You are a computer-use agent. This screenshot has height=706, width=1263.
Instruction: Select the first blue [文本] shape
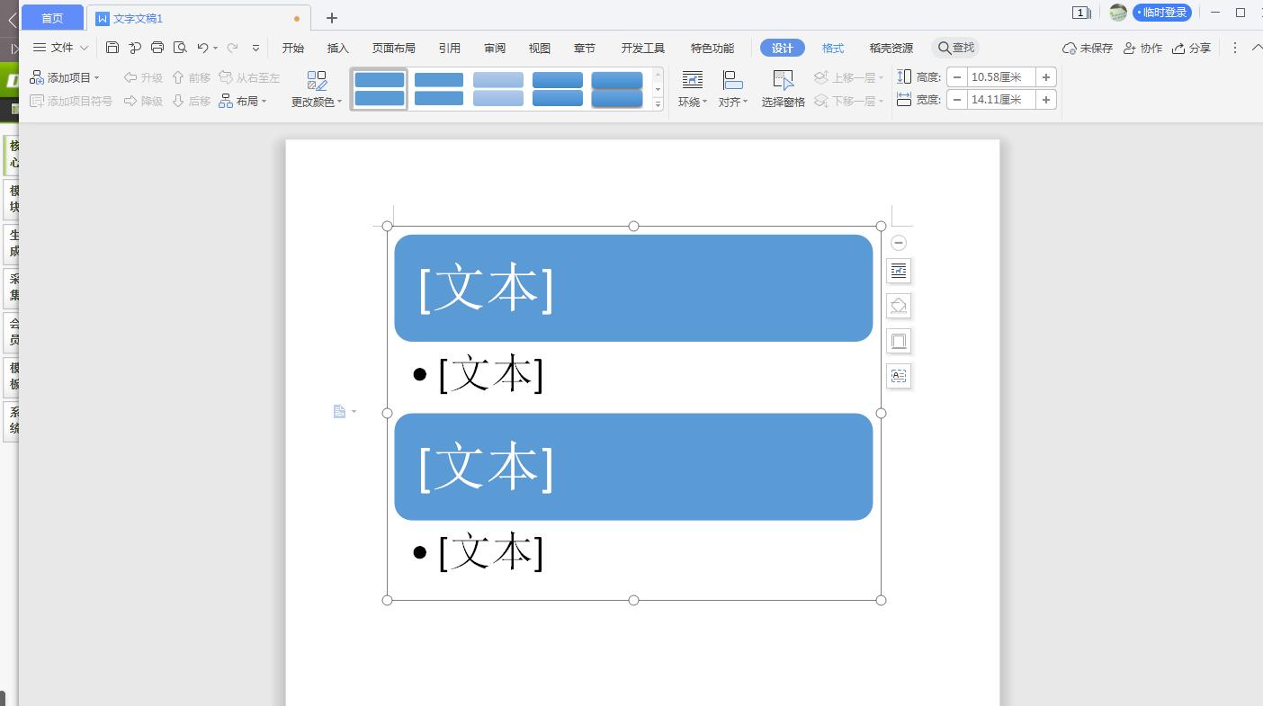633,288
